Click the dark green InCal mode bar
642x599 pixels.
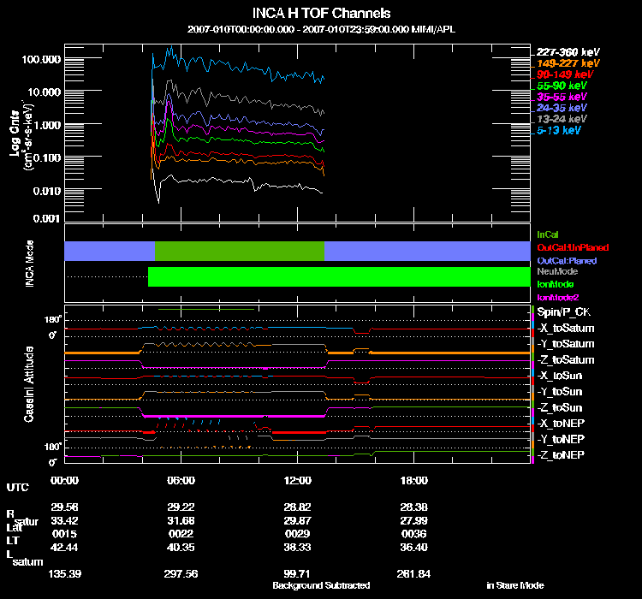click(240, 251)
